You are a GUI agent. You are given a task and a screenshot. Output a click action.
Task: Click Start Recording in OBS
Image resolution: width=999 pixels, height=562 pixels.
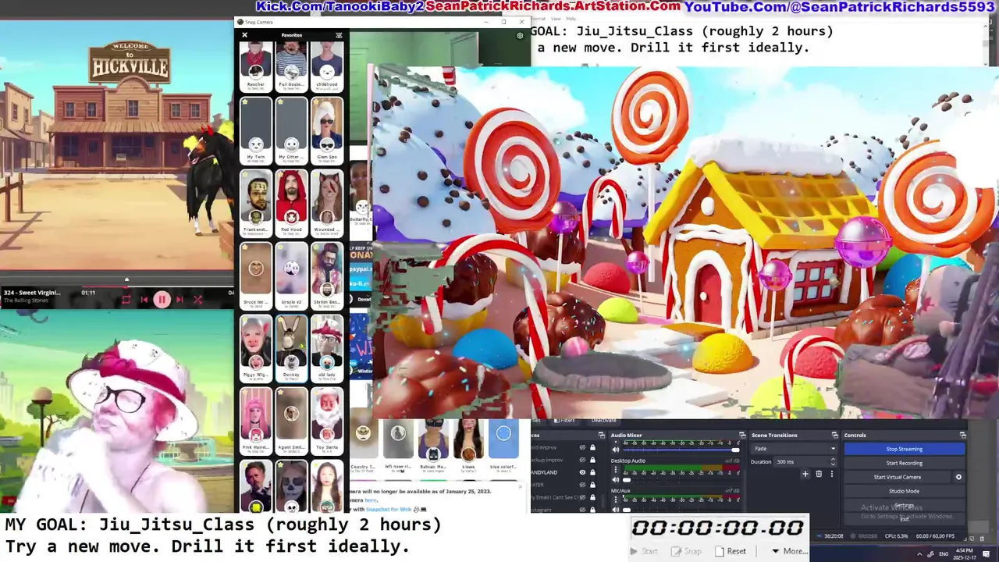[904, 463]
